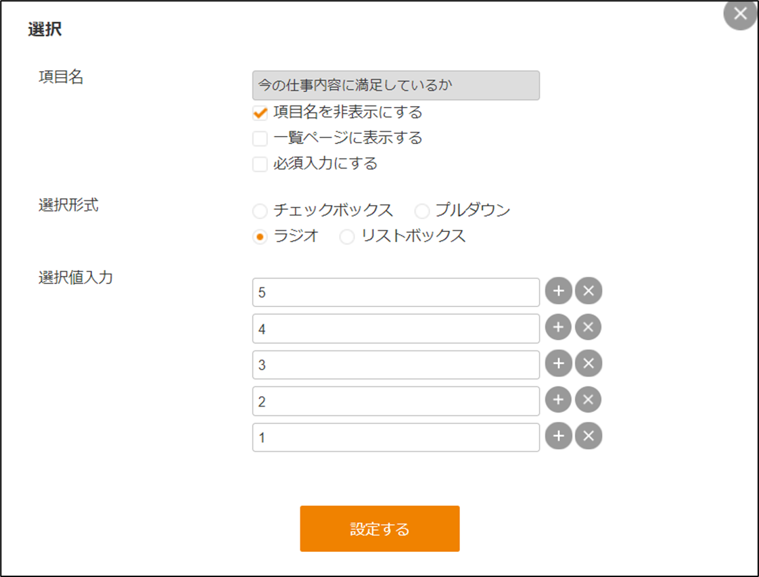The height and width of the screenshot is (577, 759).
Task: Click the 設定する button
Action: (x=379, y=528)
